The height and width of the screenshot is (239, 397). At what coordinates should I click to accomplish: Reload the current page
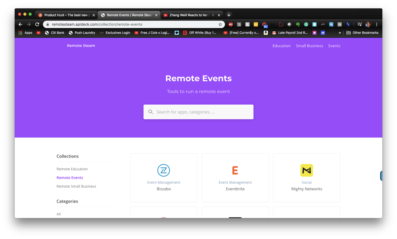point(37,24)
